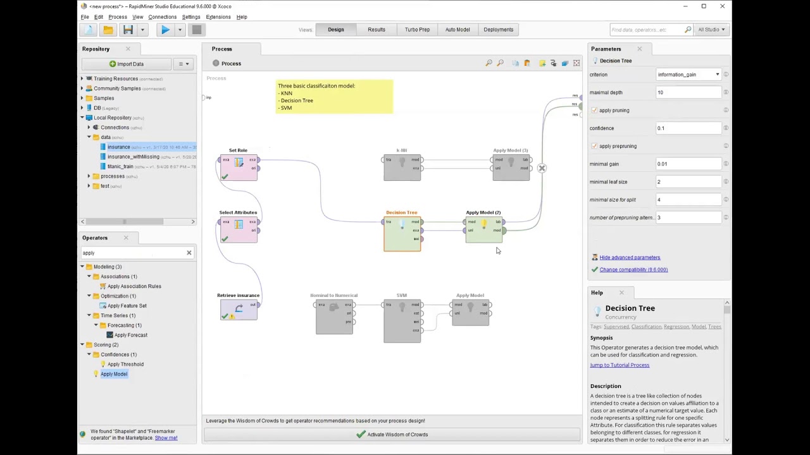Expand the Community Samples repository
This screenshot has height=455, width=810.
point(82,88)
